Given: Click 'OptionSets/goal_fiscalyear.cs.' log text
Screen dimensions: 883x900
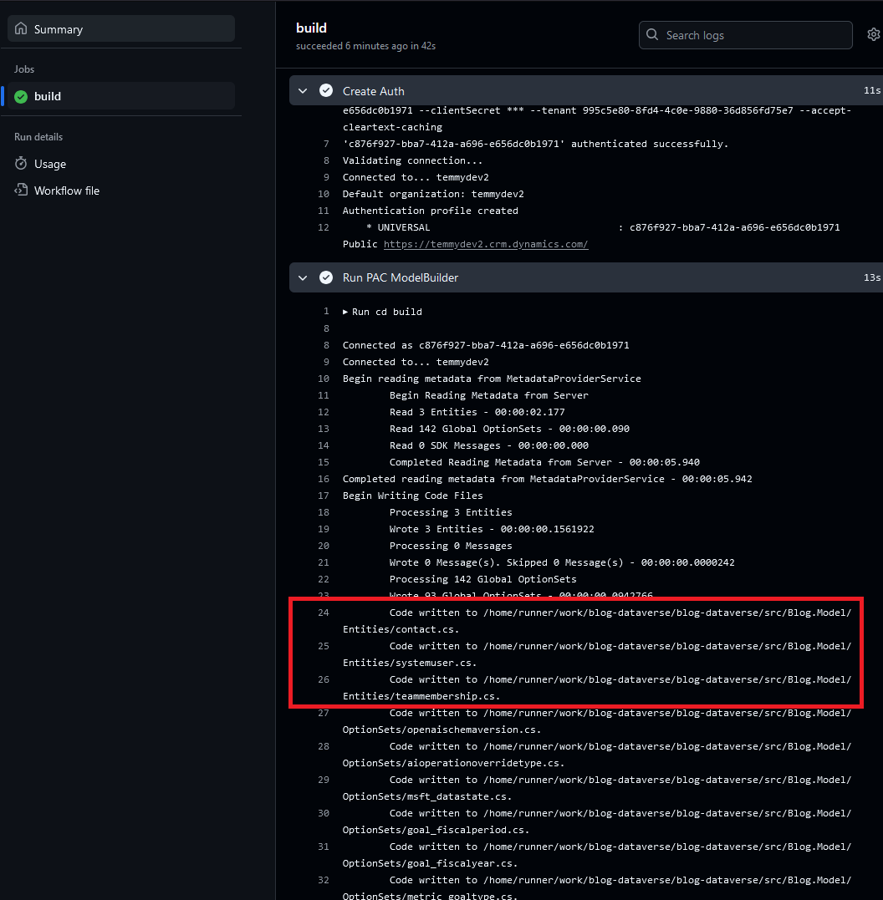Looking at the screenshot, I should point(430,862).
